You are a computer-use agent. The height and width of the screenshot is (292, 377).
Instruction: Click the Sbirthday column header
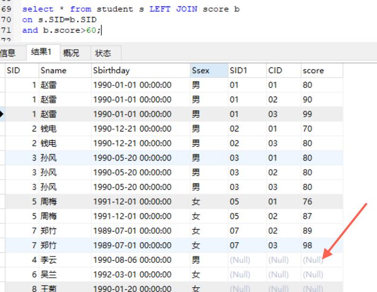pos(141,70)
